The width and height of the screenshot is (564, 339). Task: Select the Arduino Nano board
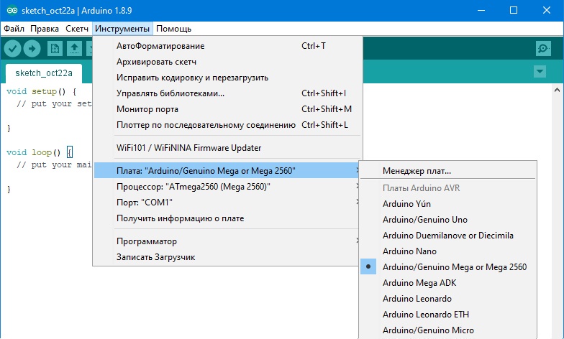(447, 251)
